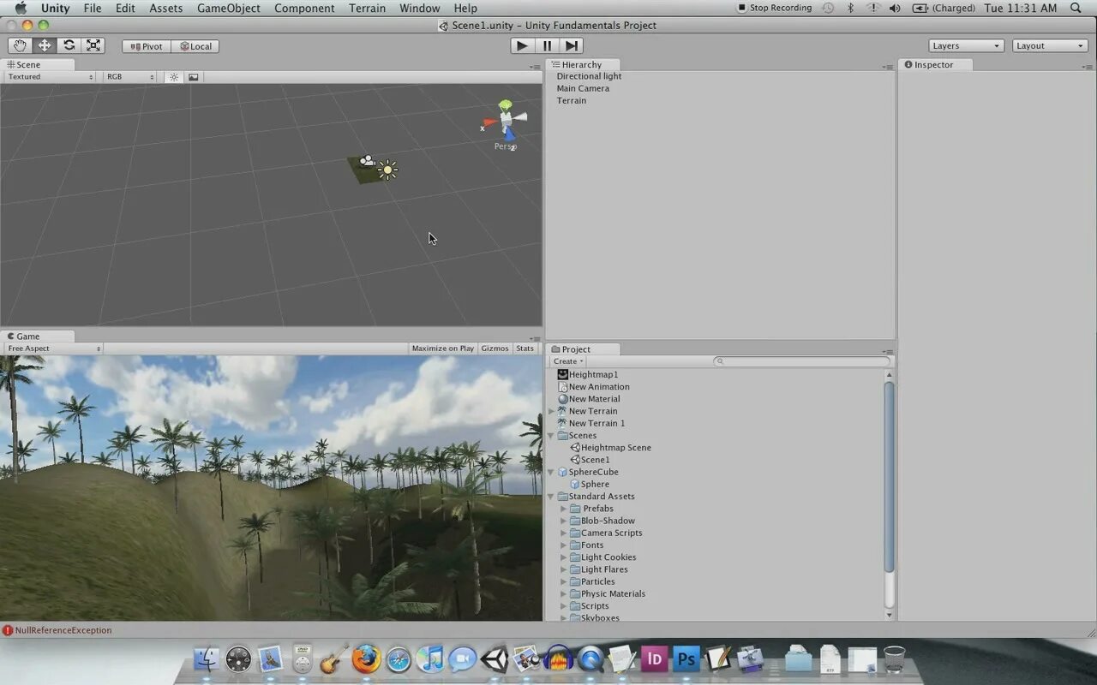
Task: Toggle Stats in Game view
Action: (525, 348)
